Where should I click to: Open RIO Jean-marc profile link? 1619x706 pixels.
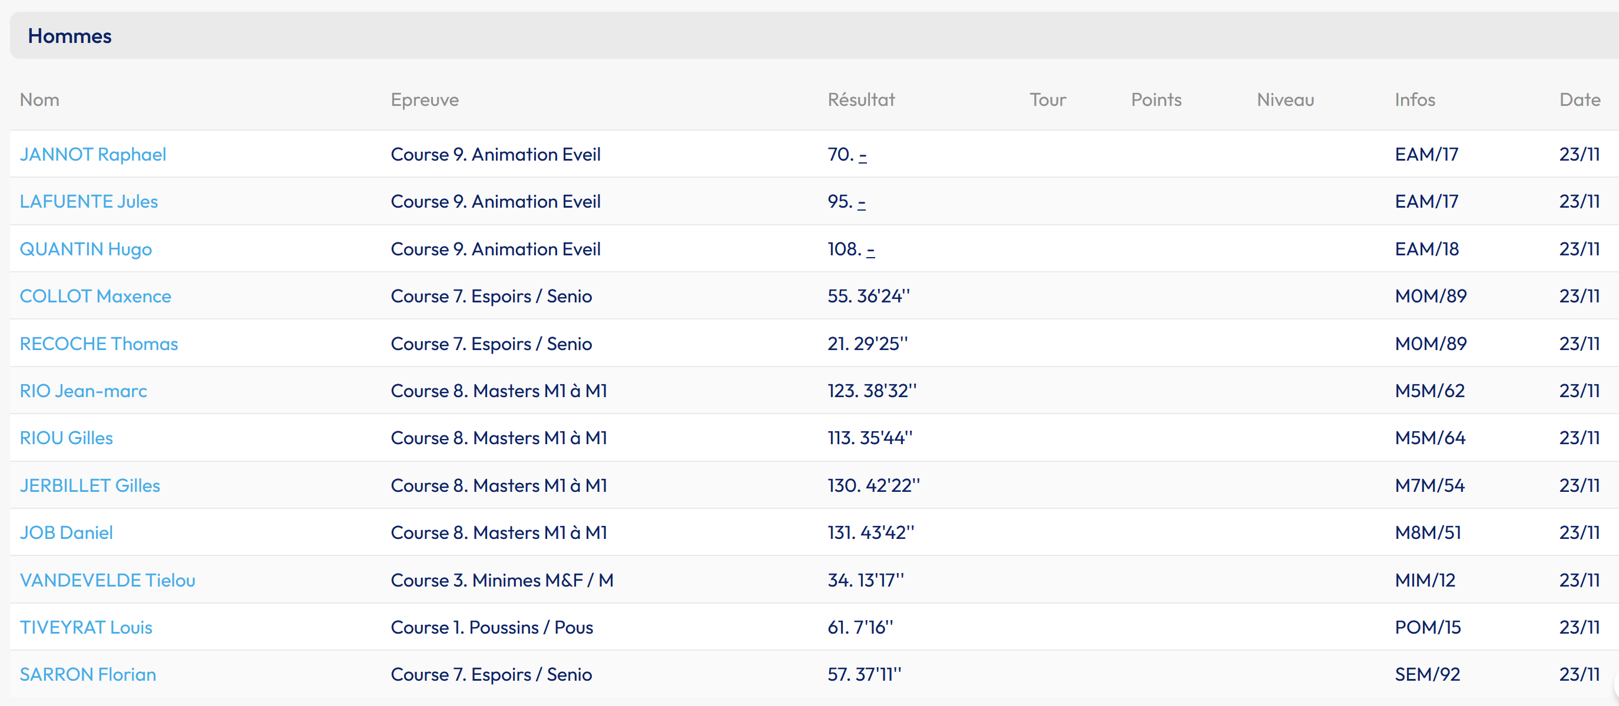coord(83,391)
